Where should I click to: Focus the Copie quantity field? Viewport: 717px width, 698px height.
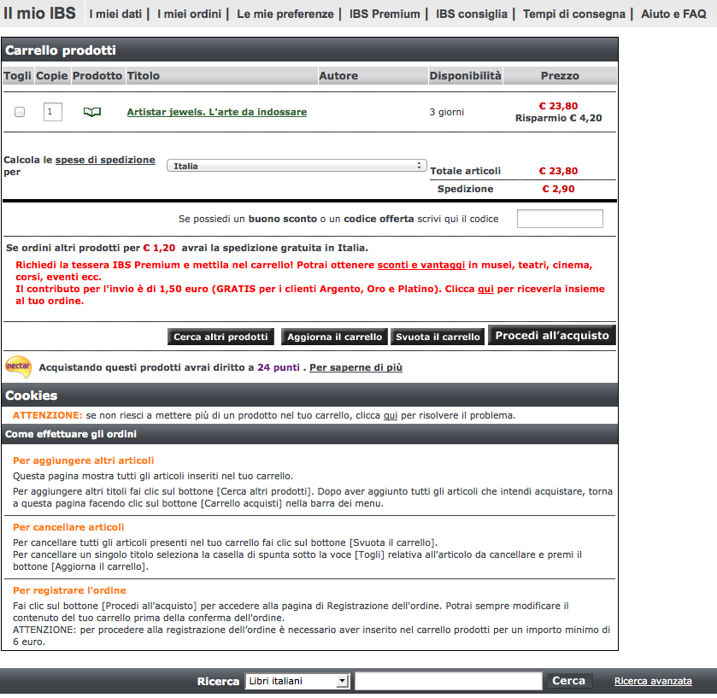(53, 112)
